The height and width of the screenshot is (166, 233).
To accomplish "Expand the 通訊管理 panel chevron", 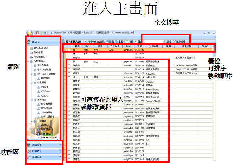I will click(60, 144).
